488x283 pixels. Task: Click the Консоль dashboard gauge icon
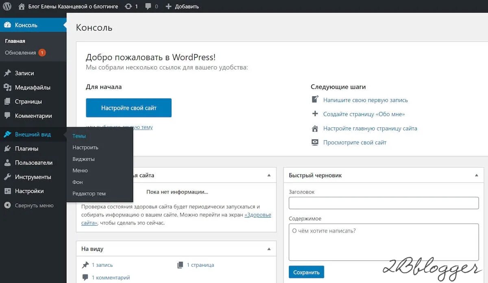tap(7, 25)
